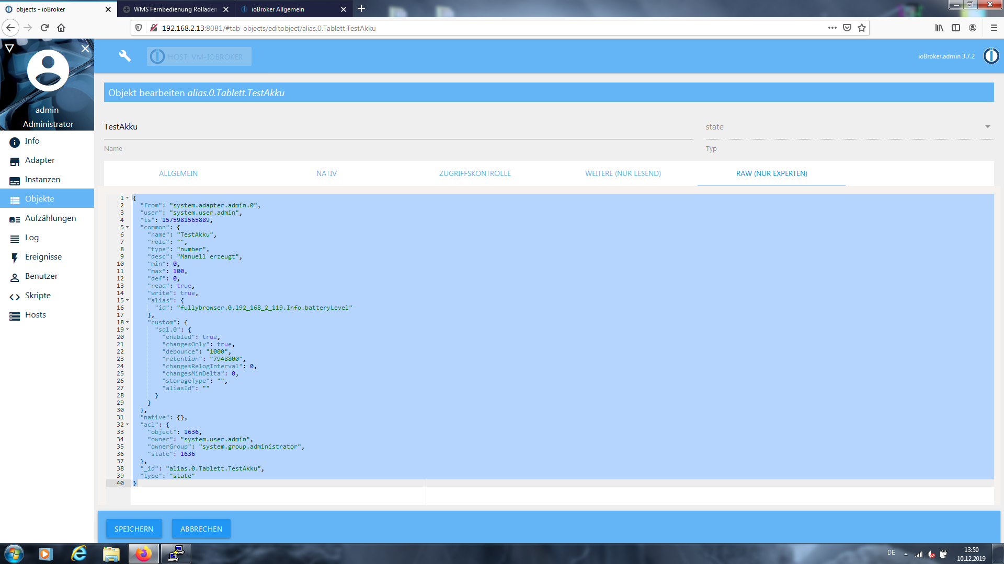Click the TestAkku name input field
The width and height of the screenshot is (1004, 564).
397,127
